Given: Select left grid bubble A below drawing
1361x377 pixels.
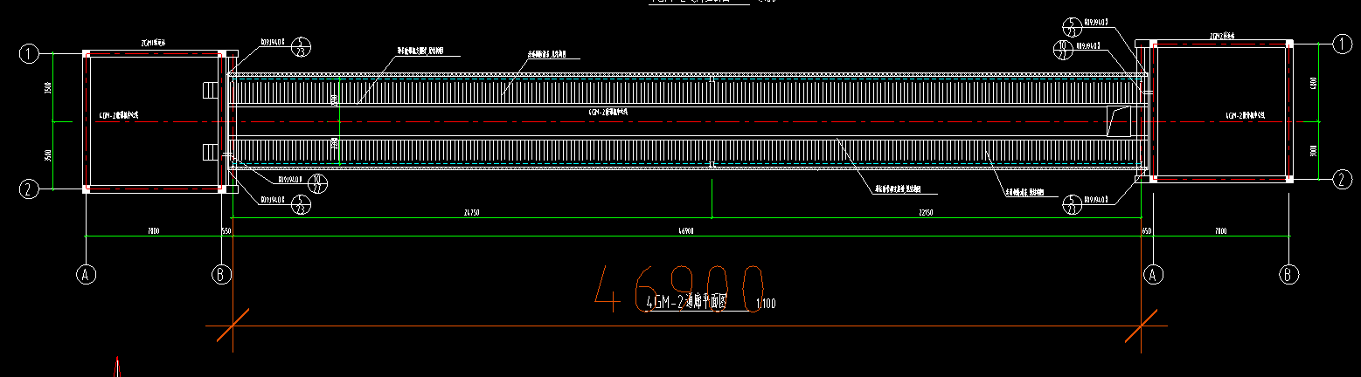Looking at the screenshot, I should [86, 274].
